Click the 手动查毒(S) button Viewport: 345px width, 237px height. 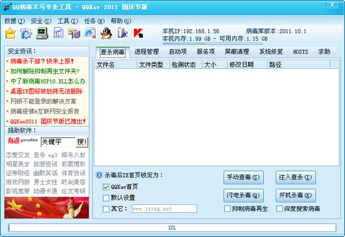[243, 178]
